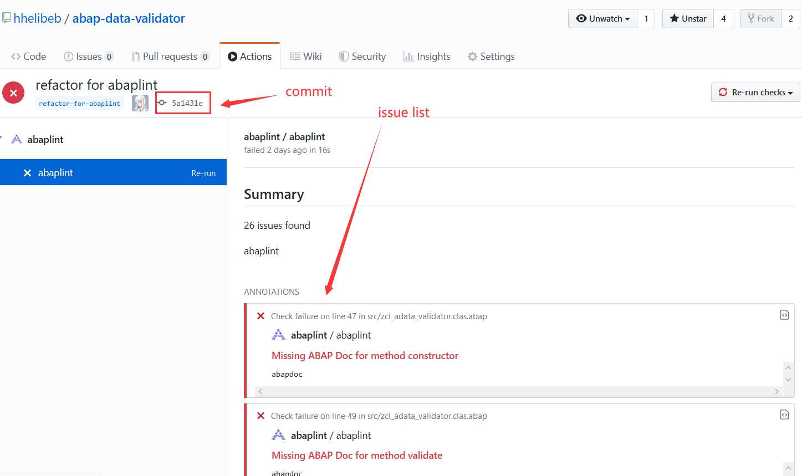Image resolution: width=802 pixels, height=476 pixels.
Task: Open the Security tab
Action: (362, 56)
